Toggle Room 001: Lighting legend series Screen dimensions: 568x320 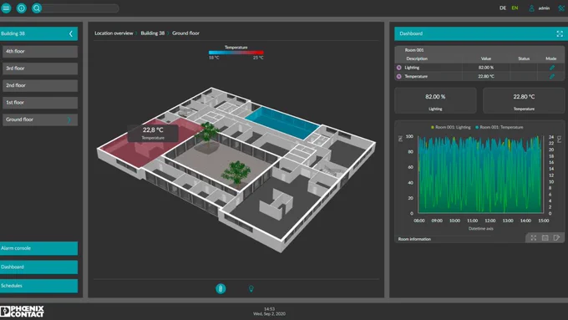pyautogui.click(x=450, y=127)
